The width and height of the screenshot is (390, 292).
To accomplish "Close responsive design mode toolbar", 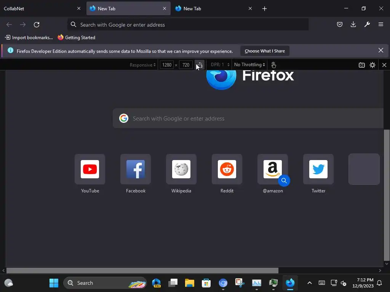I will pos(384,65).
